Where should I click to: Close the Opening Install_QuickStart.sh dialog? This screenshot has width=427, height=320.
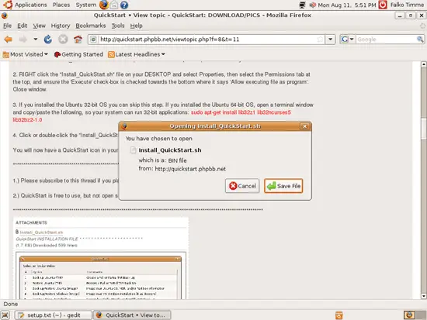305,126
